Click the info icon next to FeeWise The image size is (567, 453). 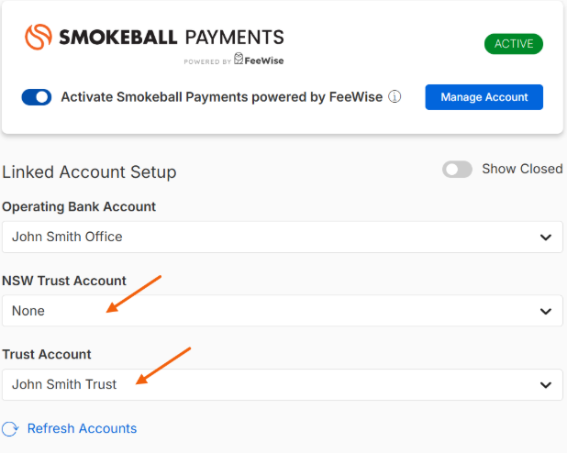point(395,96)
